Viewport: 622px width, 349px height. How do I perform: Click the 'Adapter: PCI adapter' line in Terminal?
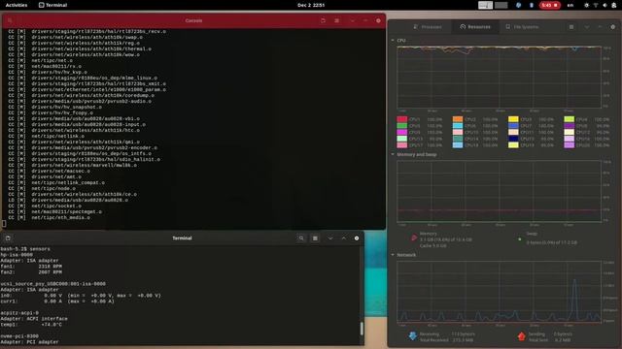[x=29, y=342]
